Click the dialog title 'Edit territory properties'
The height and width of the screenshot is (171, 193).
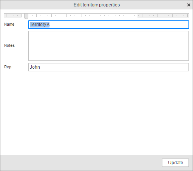point(97,5)
